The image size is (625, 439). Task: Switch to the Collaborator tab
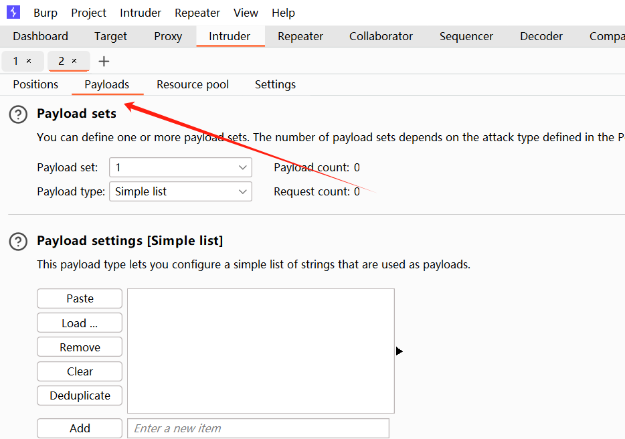(x=381, y=36)
